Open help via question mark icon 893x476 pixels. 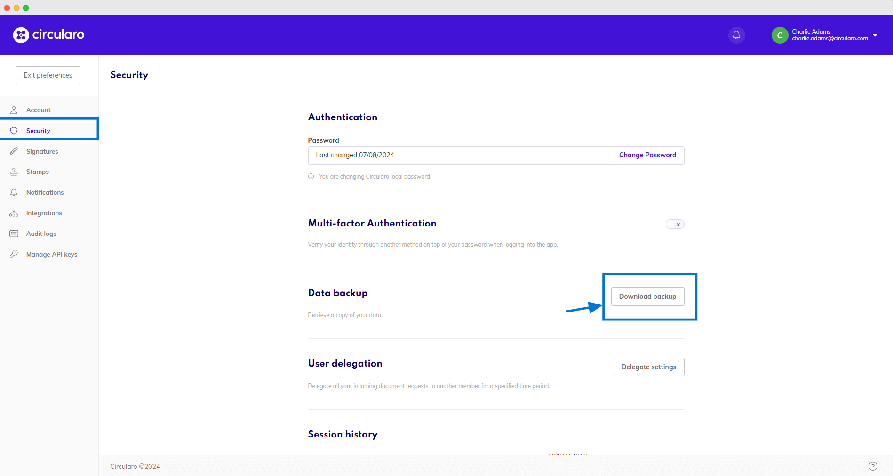pyautogui.click(x=872, y=466)
